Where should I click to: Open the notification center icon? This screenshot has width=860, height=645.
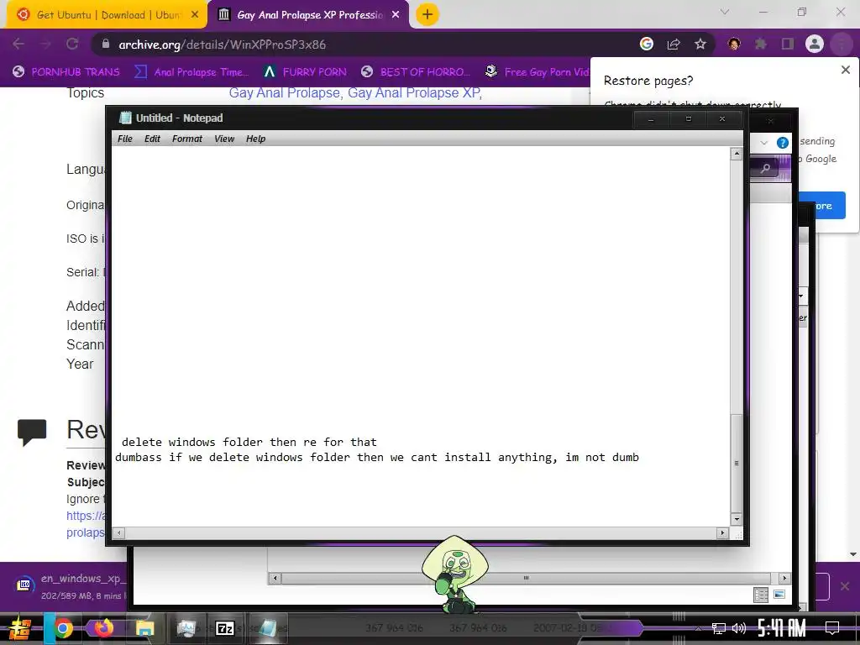pyautogui.click(x=832, y=628)
